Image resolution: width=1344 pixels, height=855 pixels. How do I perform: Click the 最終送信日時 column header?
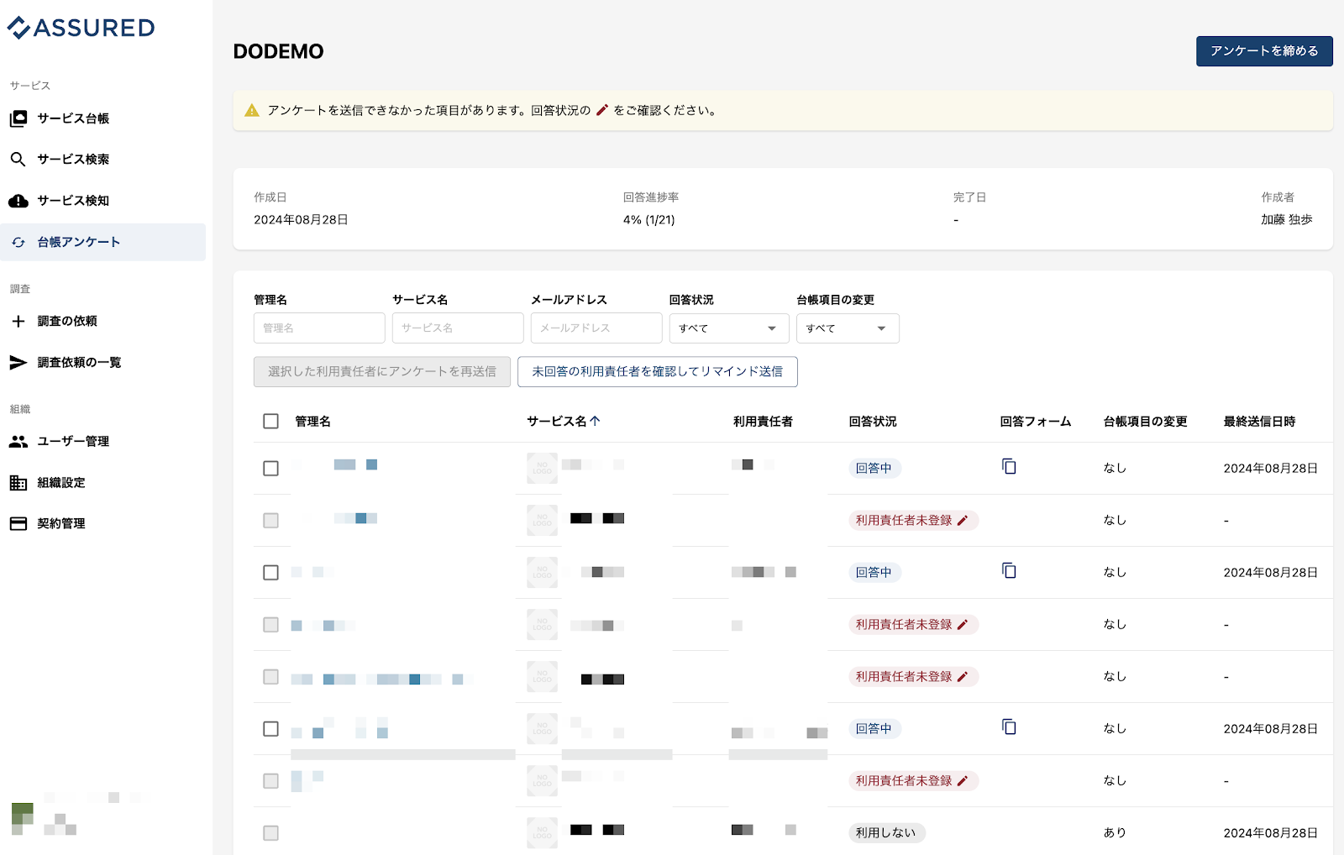pos(1259,422)
